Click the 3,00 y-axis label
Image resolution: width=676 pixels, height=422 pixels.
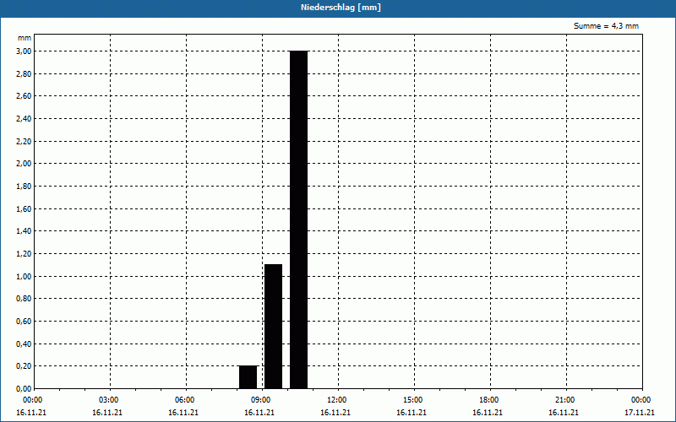click(24, 51)
